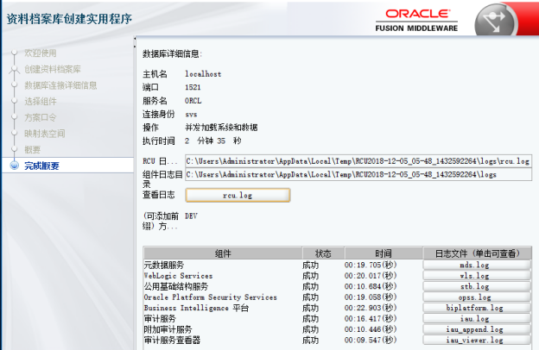Open the iau_append.log log file
This screenshot has width=539, height=350.
(x=477, y=329)
